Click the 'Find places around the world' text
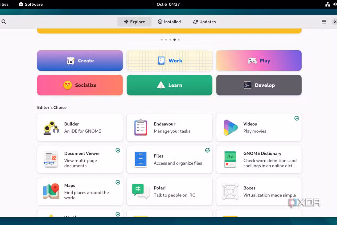337x225 pixels. [87, 195]
